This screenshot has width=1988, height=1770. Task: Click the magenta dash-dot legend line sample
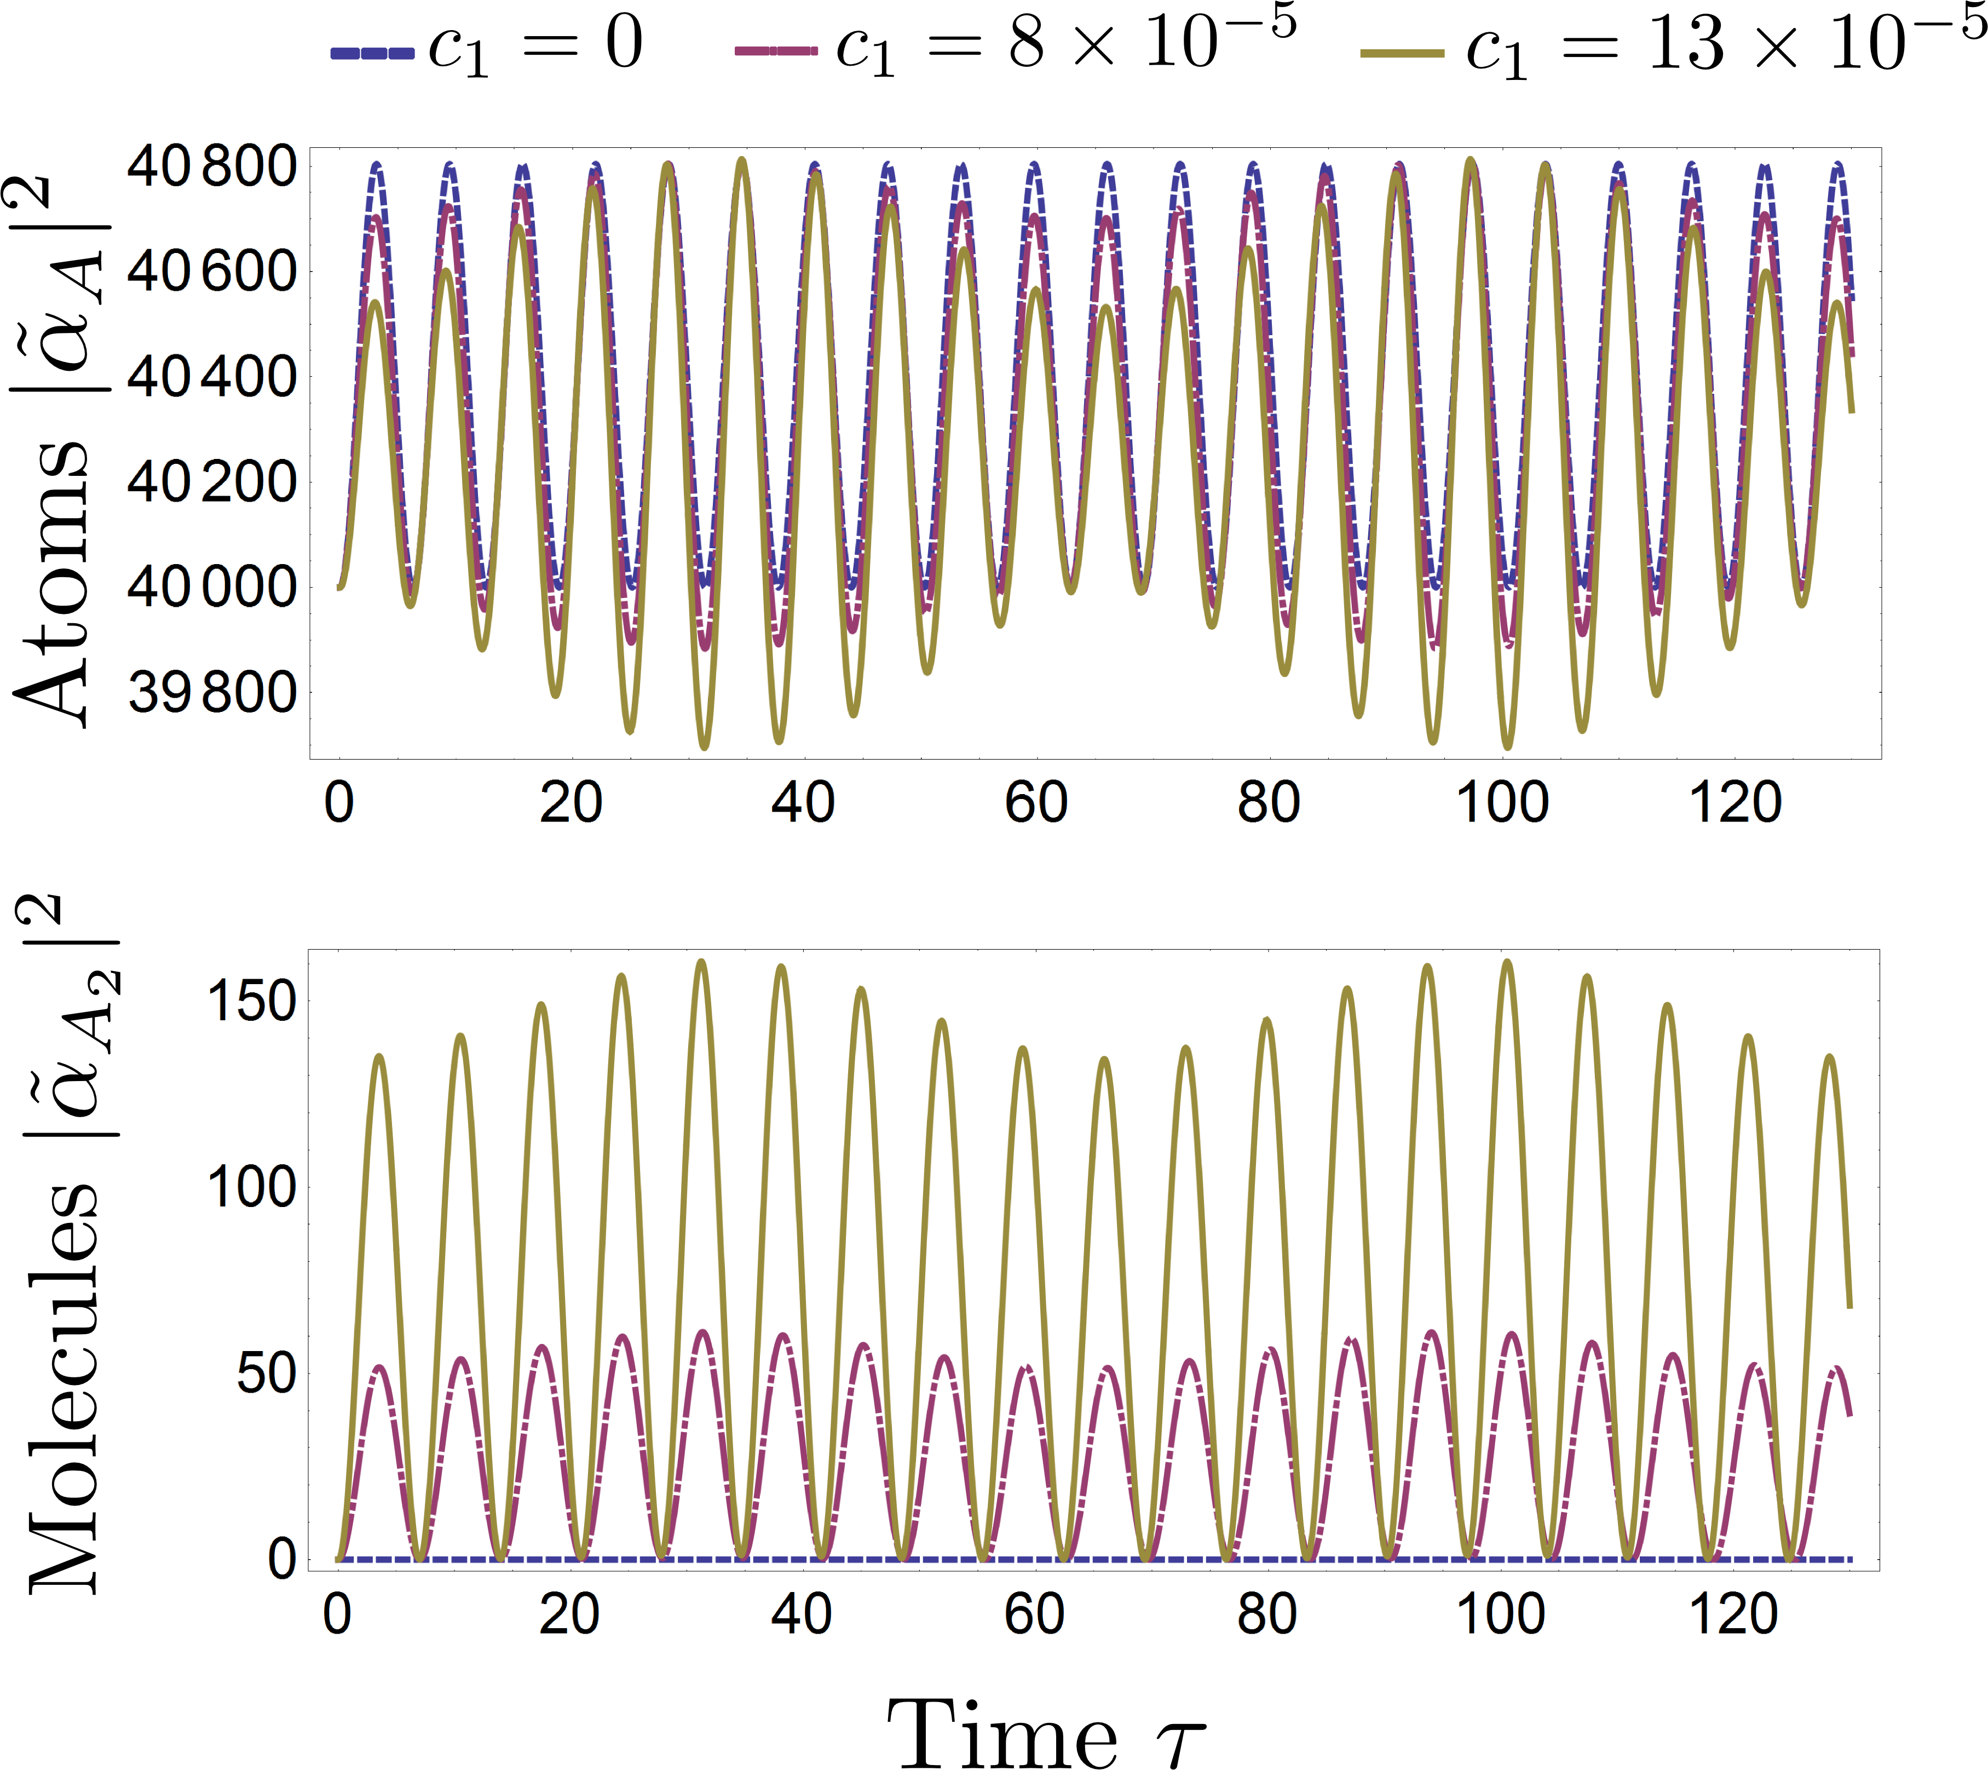pyautogui.click(x=776, y=50)
